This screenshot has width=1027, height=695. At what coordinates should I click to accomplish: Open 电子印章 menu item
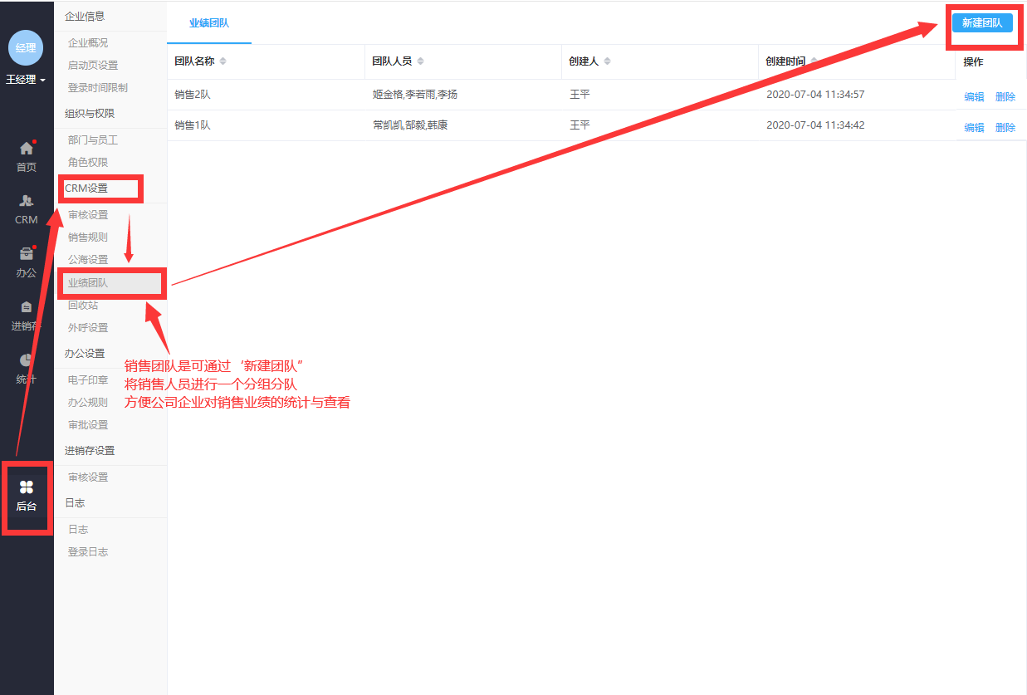88,380
